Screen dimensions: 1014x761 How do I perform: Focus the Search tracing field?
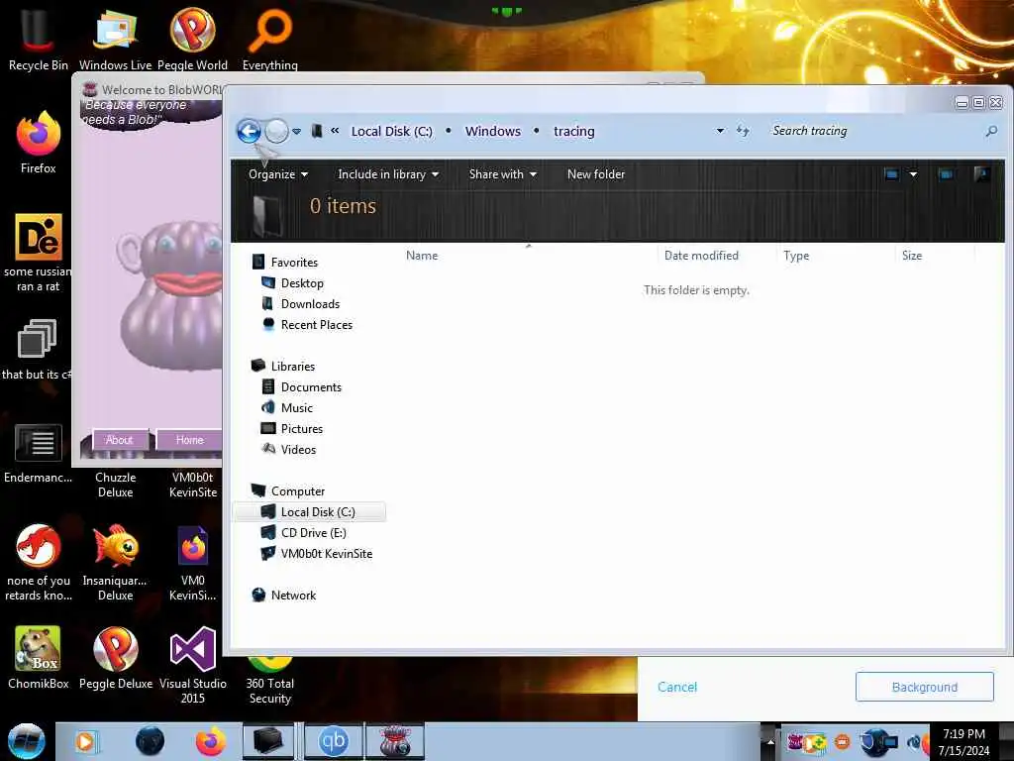click(875, 131)
